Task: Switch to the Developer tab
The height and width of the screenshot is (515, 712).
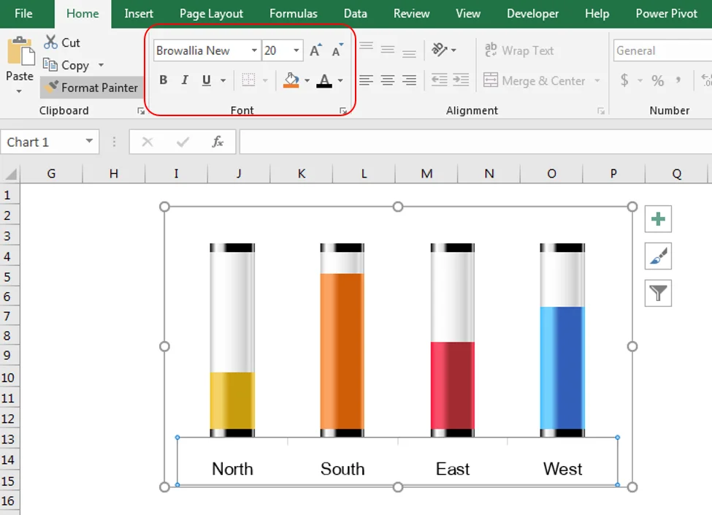Action: click(532, 14)
